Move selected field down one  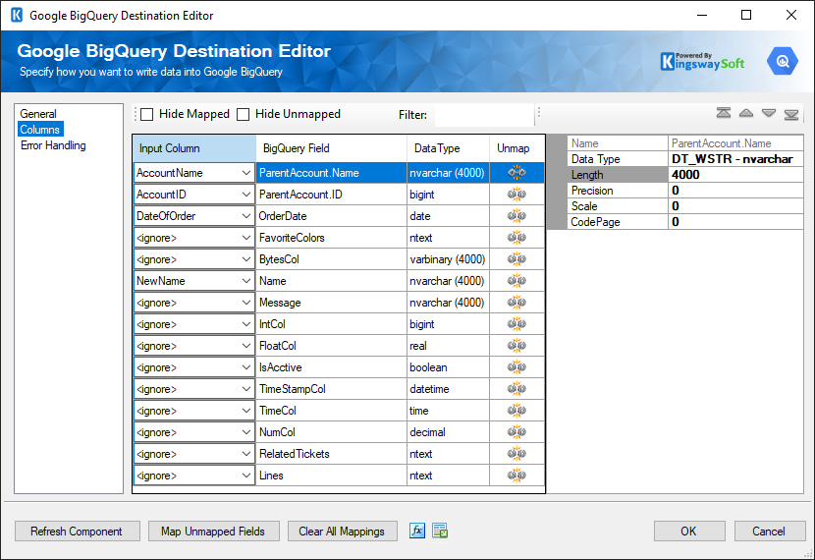pos(769,113)
